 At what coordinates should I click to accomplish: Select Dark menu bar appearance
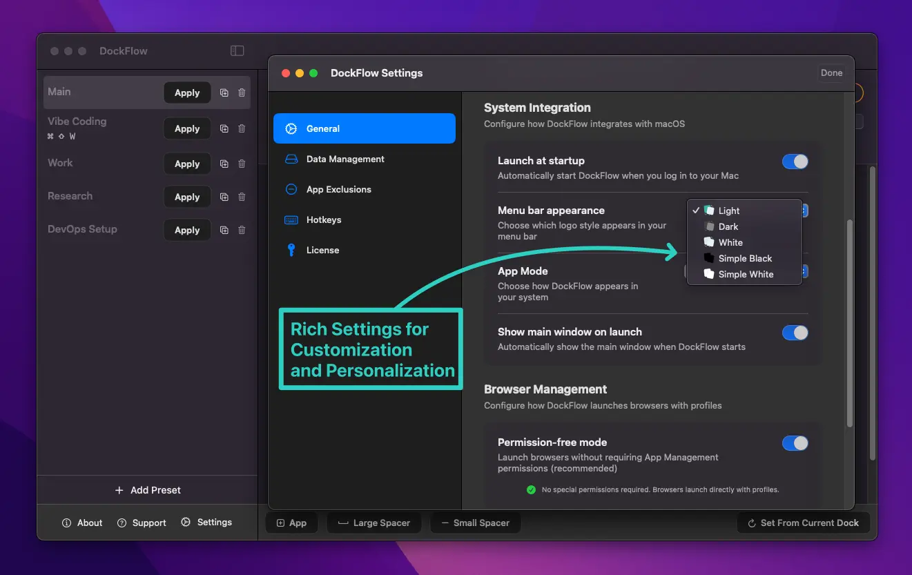744,226
